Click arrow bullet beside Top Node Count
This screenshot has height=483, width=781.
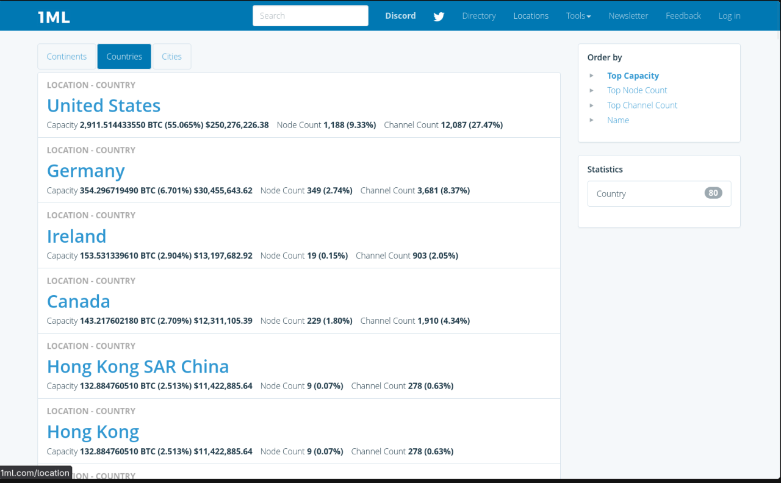[x=591, y=90]
